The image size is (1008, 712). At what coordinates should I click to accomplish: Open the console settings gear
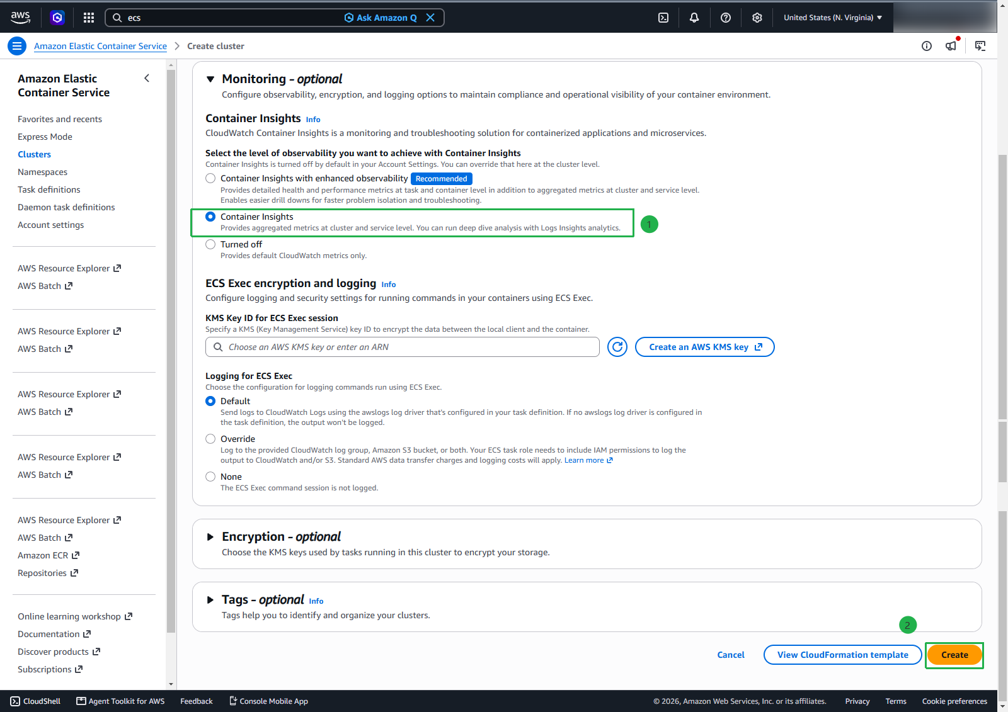tap(757, 18)
